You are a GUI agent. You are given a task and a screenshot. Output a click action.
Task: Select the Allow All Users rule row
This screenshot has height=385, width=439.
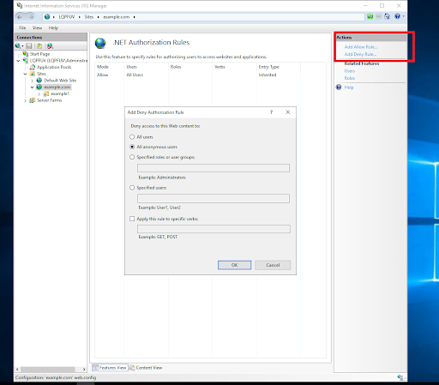[210, 75]
